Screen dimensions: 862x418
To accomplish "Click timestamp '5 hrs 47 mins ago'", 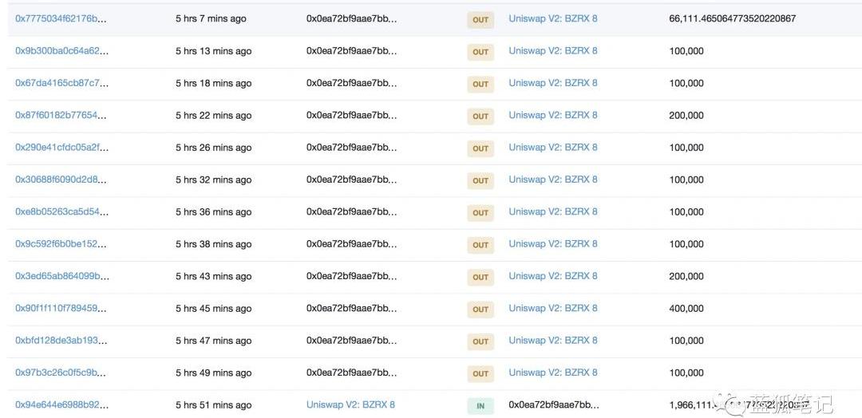I will pyautogui.click(x=213, y=341).
